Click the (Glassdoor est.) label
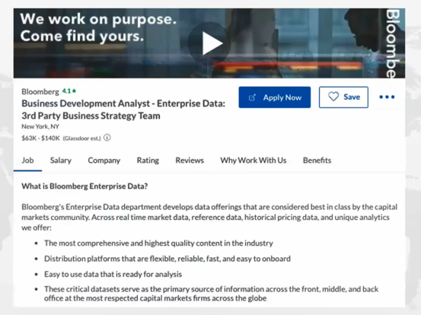Screen dimensions: 421x315 point(81,138)
